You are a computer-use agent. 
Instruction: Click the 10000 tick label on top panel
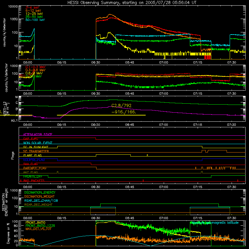click(x=13, y=6)
